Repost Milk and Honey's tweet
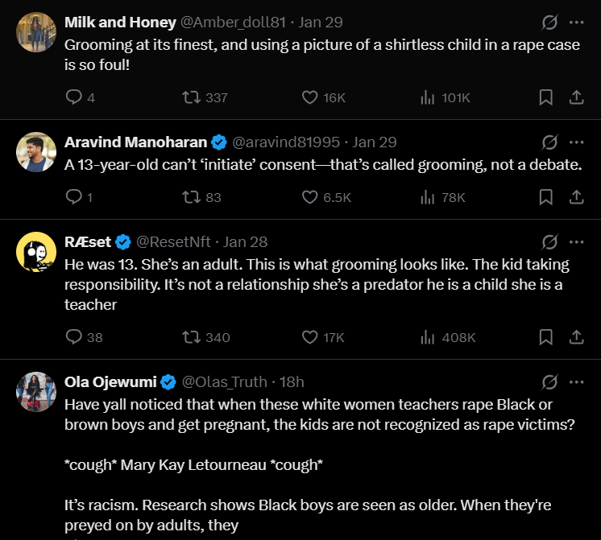 tap(192, 97)
